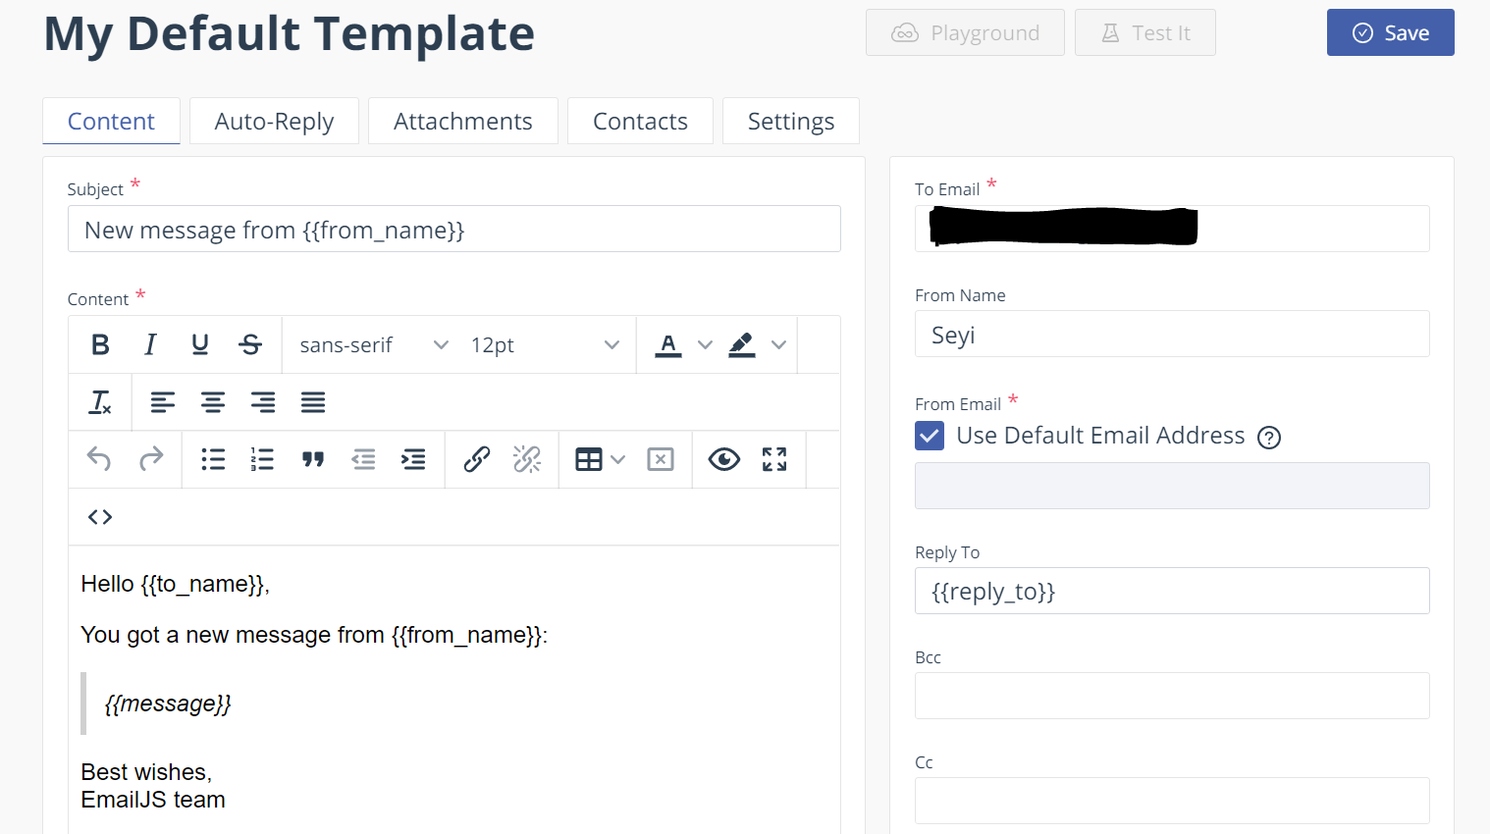Viewport: 1490px width, 834px height.
Task: Clear text formatting
Action: (99, 401)
